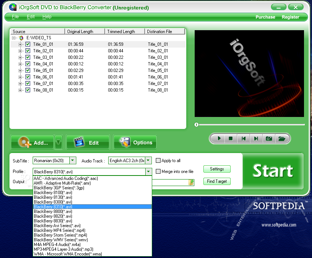This screenshot has width=312, height=258.
Task: Open the Edit menu
Action: coord(31,17)
